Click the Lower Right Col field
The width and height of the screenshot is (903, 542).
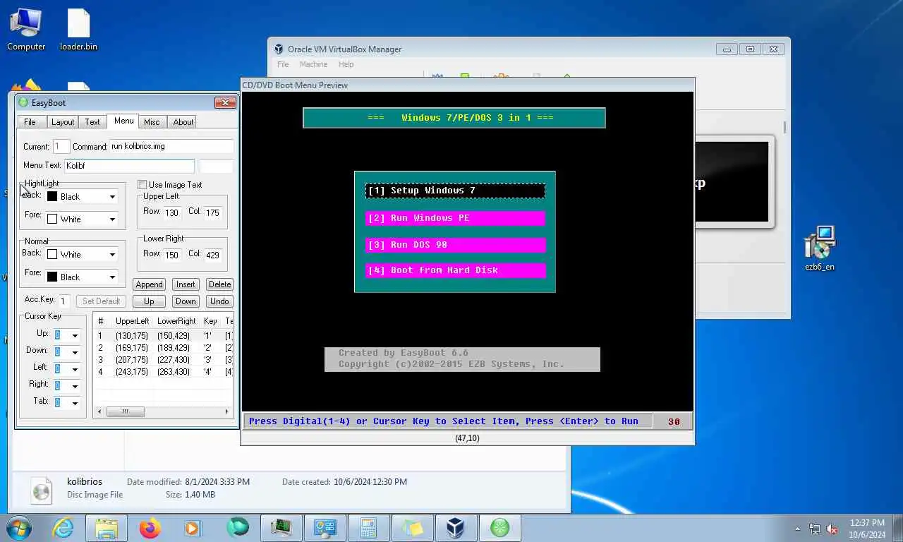(213, 255)
